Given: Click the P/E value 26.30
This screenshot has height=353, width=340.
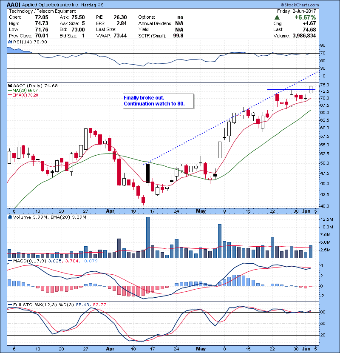Looking at the screenshot, I should click(120, 17).
